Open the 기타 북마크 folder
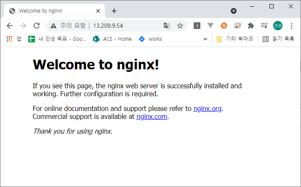301x187 pixels. [234, 39]
